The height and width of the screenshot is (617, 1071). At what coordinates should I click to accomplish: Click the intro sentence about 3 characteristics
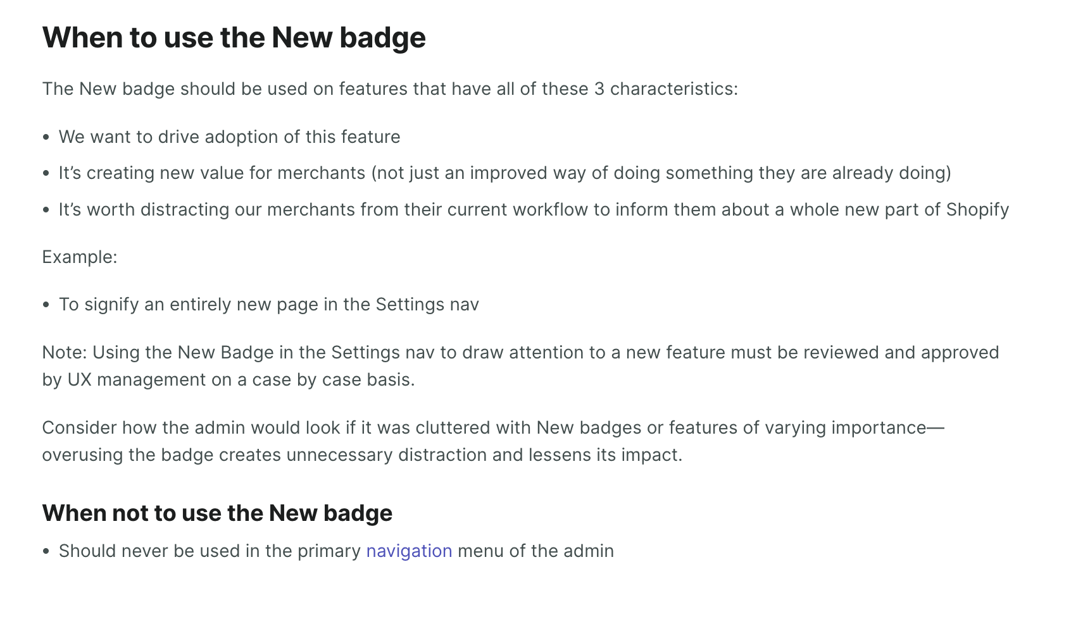tap(390, 89)
